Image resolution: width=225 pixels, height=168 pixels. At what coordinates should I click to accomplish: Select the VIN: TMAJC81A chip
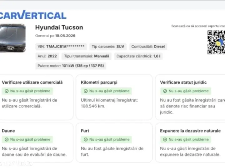pyautogui.click(x=61, y=47)
